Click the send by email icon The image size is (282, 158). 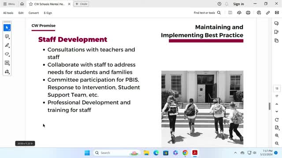pos(277,13)
